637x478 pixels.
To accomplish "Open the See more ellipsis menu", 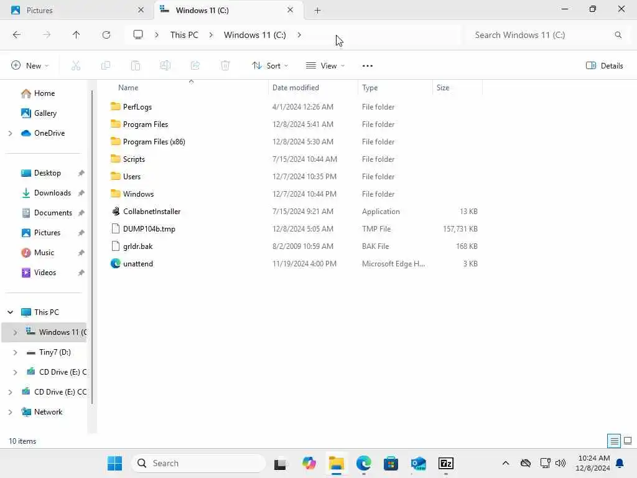I will [367, 66].
